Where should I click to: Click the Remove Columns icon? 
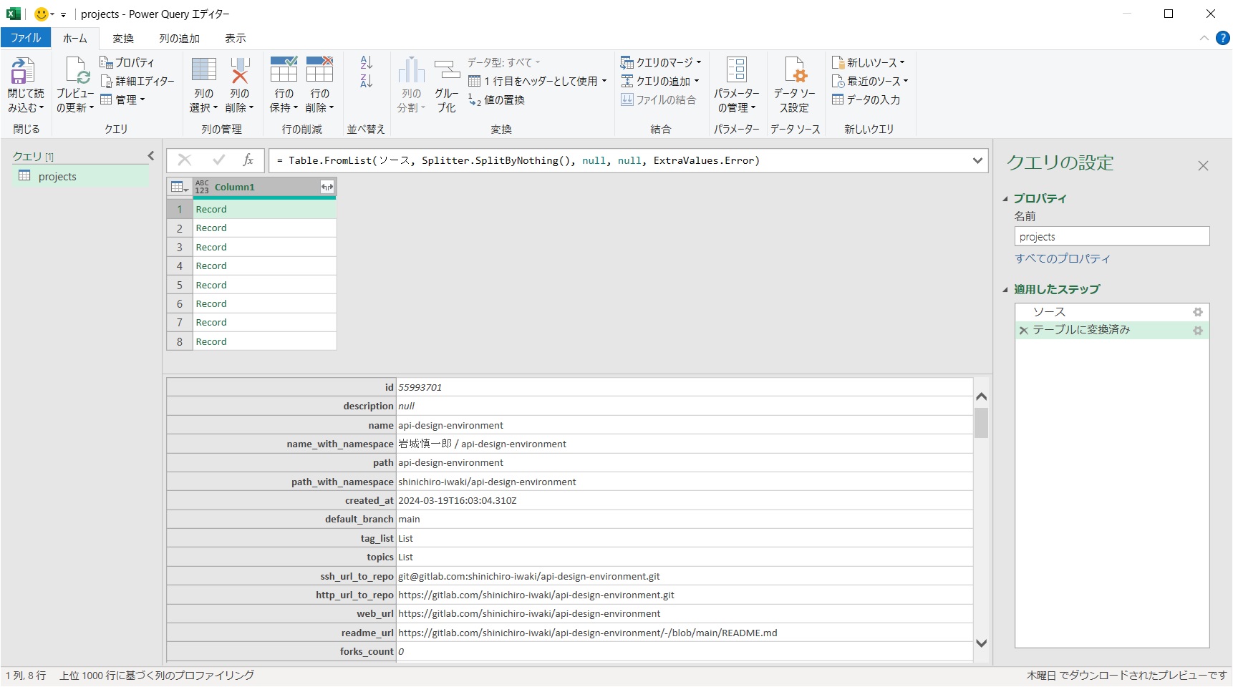[x=240, y=72]
